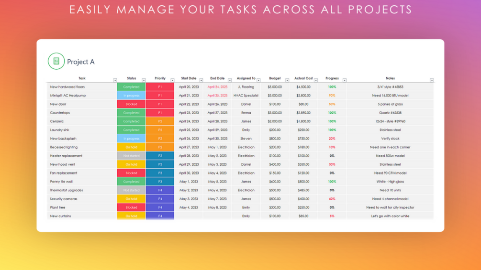Open the Assigned To column filter dropdown
481x270 pixels.
pyautogui.click(x=258, y=80)
